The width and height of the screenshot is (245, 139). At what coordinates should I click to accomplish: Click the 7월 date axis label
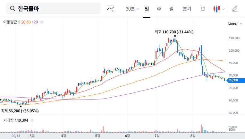coord(157,136)
